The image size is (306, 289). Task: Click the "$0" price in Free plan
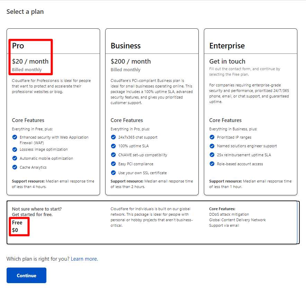point(15,230)
